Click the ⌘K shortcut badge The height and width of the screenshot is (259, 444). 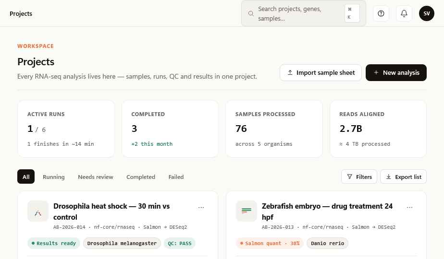pyautogui.click(x=352, y=13)
